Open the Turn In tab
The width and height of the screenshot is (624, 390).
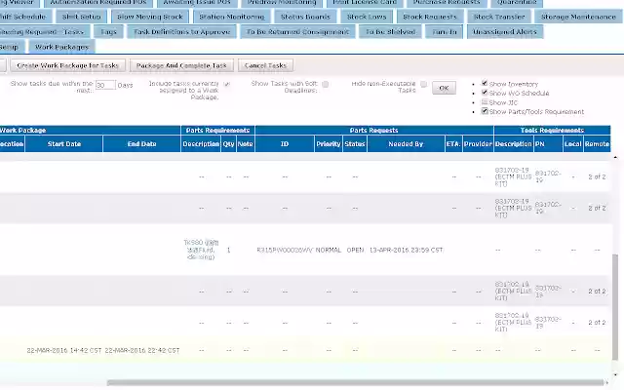(x=445, y=32)
